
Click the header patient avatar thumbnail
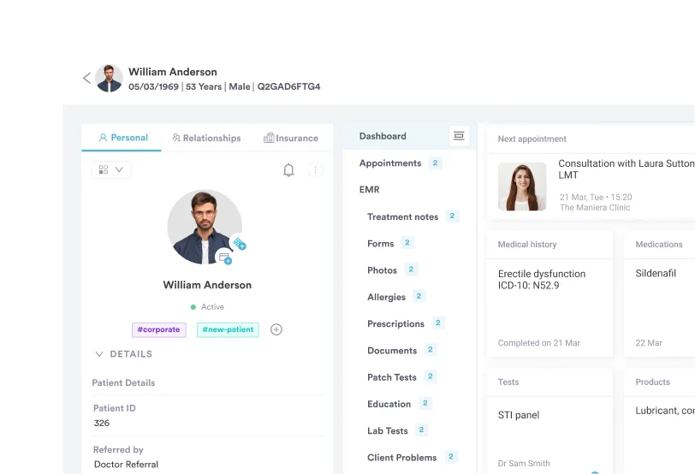[109, 78]
